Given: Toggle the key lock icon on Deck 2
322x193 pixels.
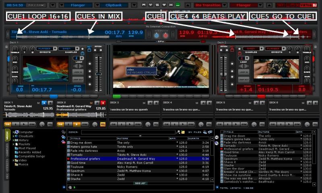Looking at the screenshot, I should 232,49.
